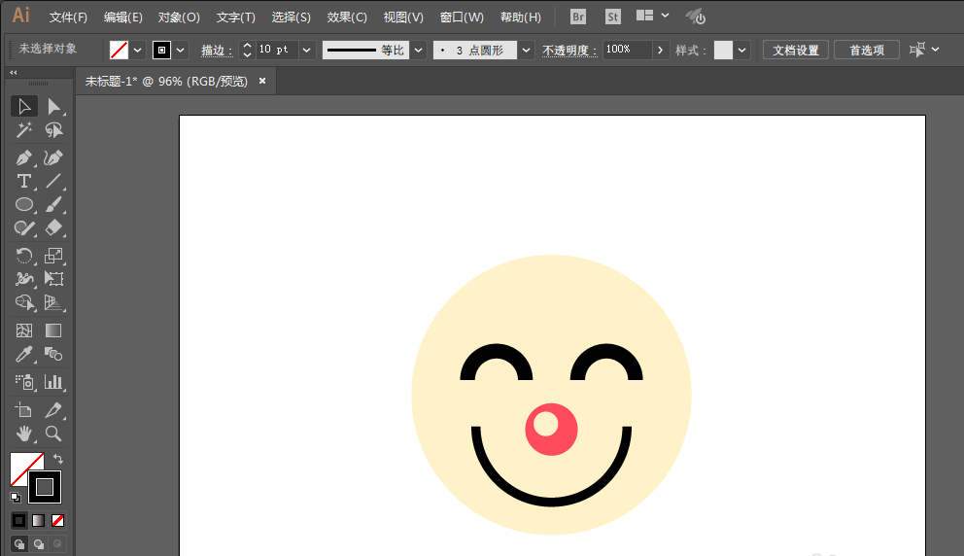
Task: Click the 文档设置 button
Action: point(796,50)
